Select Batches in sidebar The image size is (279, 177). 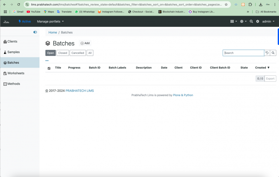tap(20, 63)
